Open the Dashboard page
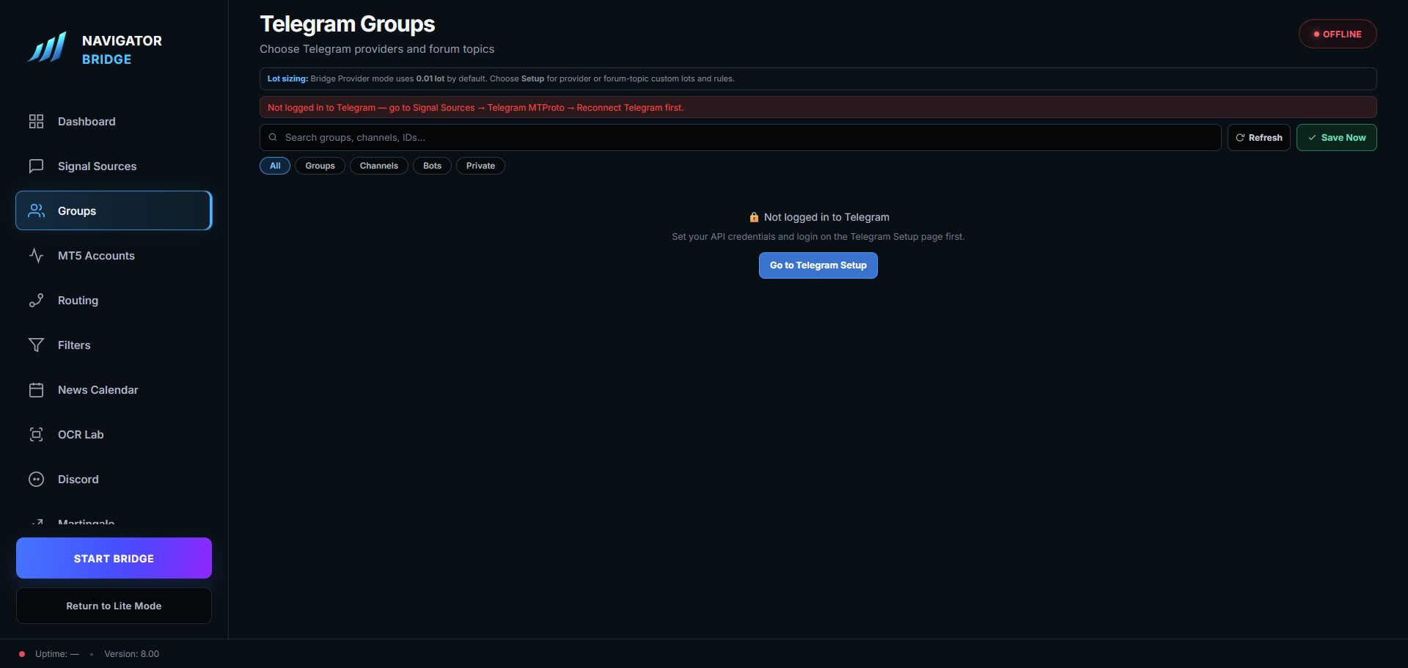Image resolution: width=1408 pixels, height=668 pixels. 114,122
